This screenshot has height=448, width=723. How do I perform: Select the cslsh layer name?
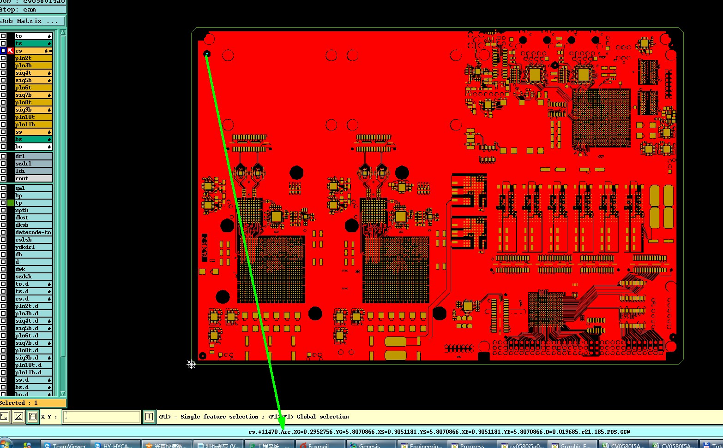[x=33, y=240]
